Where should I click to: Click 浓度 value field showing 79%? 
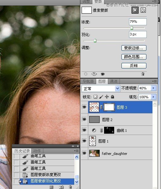coord(138,22)
